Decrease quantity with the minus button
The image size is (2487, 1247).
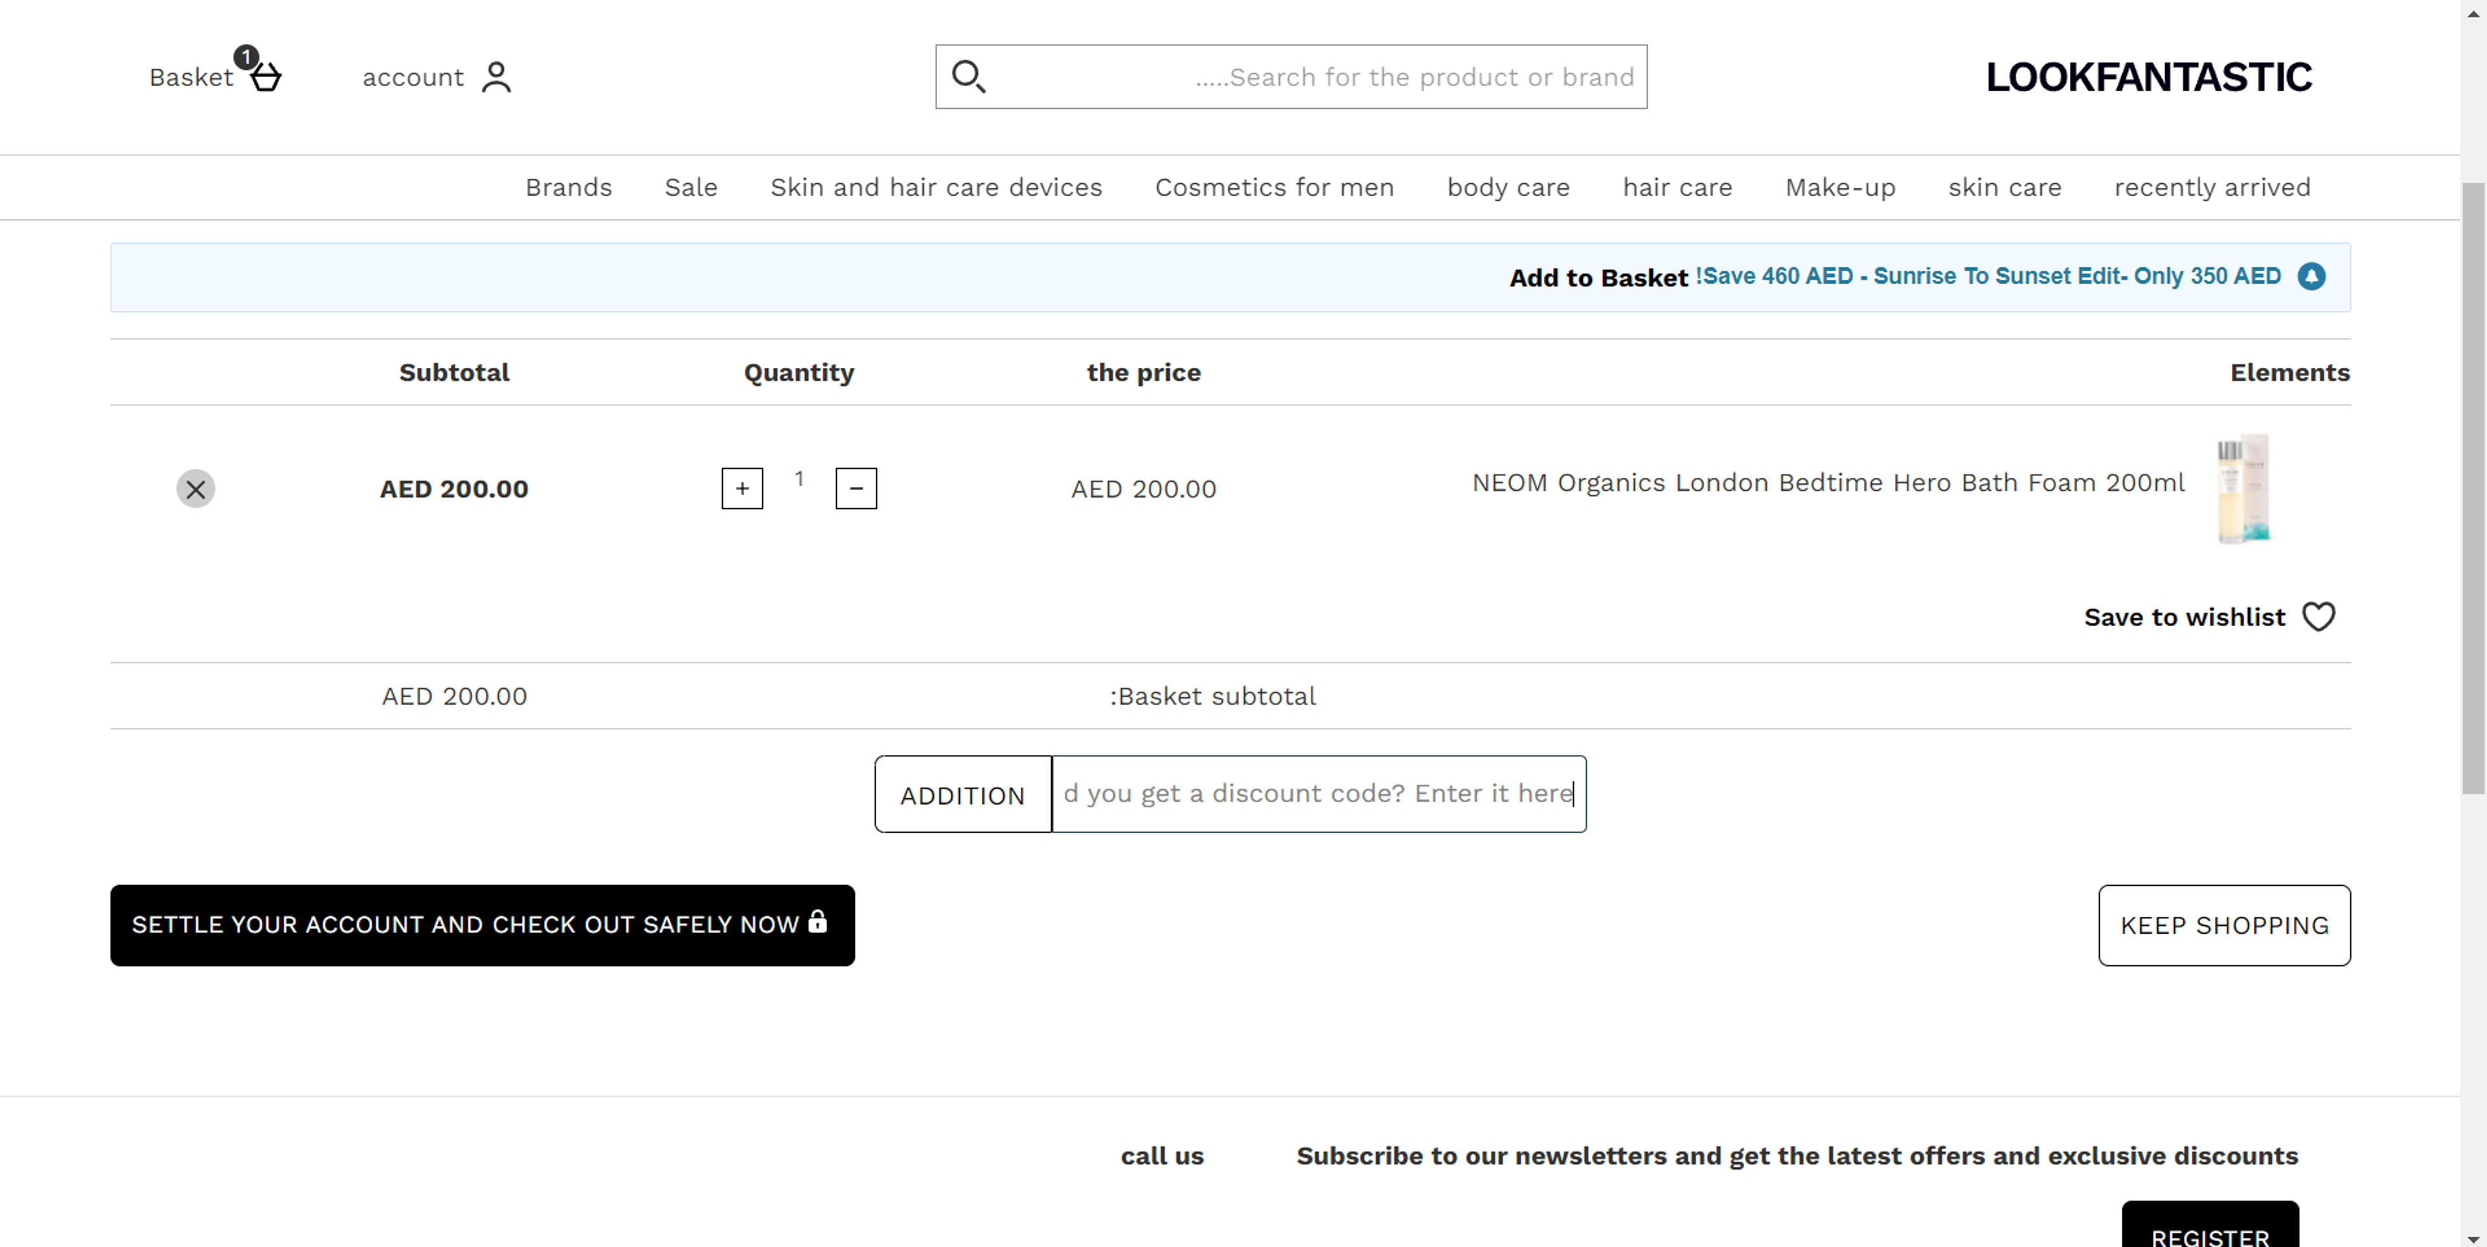(856, 488)
